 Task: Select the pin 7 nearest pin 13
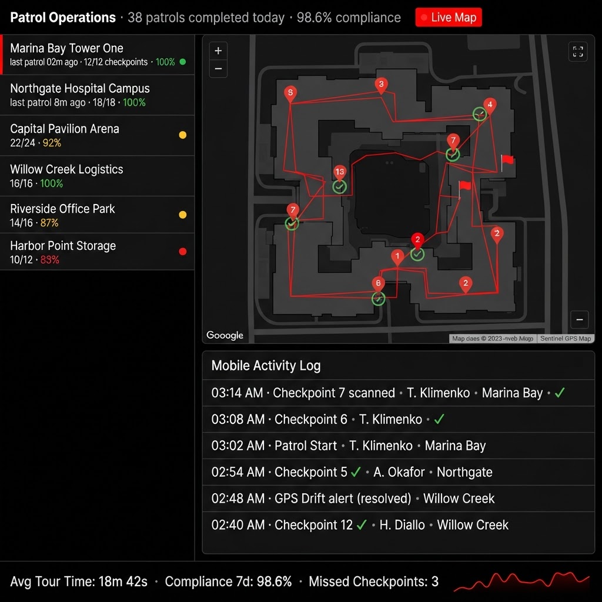293,211
